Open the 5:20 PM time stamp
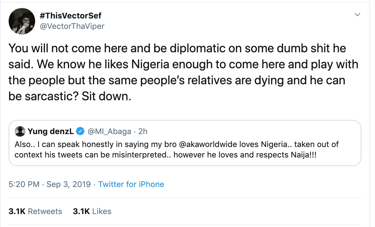The image size is (375, 227). pyautogui.click(x=24, y=184)
